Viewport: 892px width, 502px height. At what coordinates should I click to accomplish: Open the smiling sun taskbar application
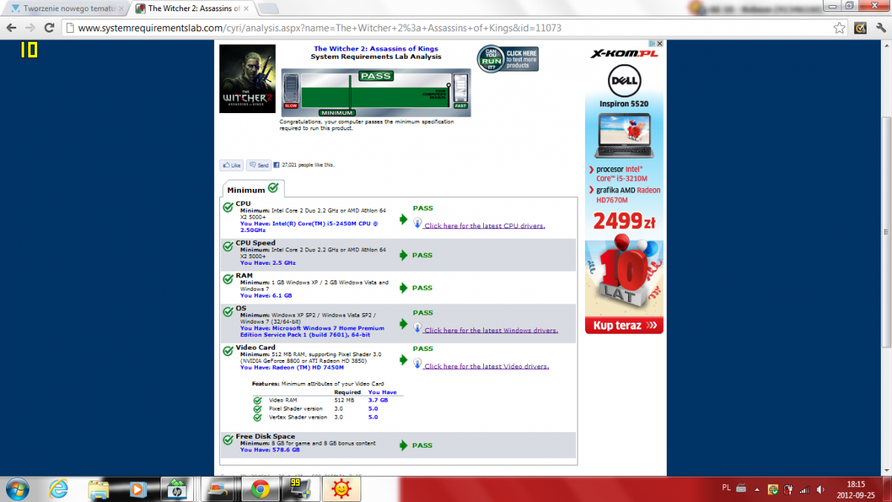click(341, 489)
